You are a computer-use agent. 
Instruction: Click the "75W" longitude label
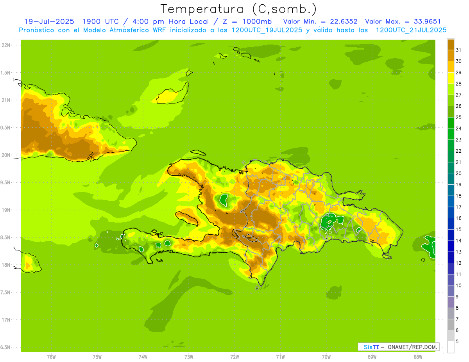coord(97,357)
